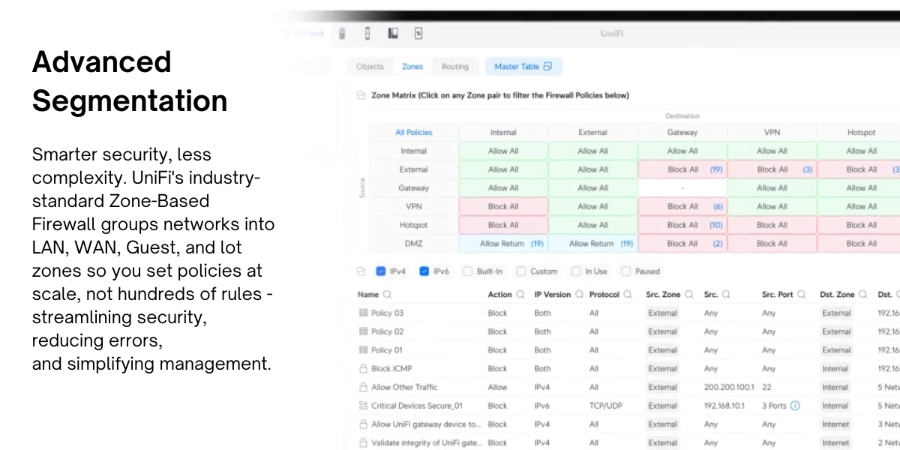This screenshot has height=450, width=900.
Task: Open the Policy 03 row name
Action: tap(387, 313)
